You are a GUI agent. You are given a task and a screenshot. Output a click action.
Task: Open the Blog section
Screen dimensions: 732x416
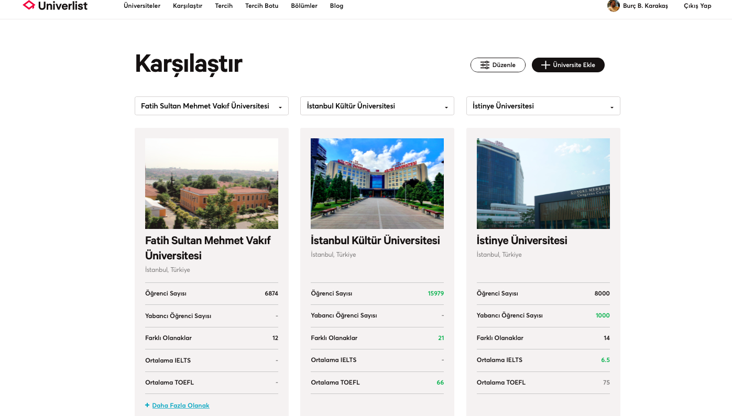click(x=336, y=6)
